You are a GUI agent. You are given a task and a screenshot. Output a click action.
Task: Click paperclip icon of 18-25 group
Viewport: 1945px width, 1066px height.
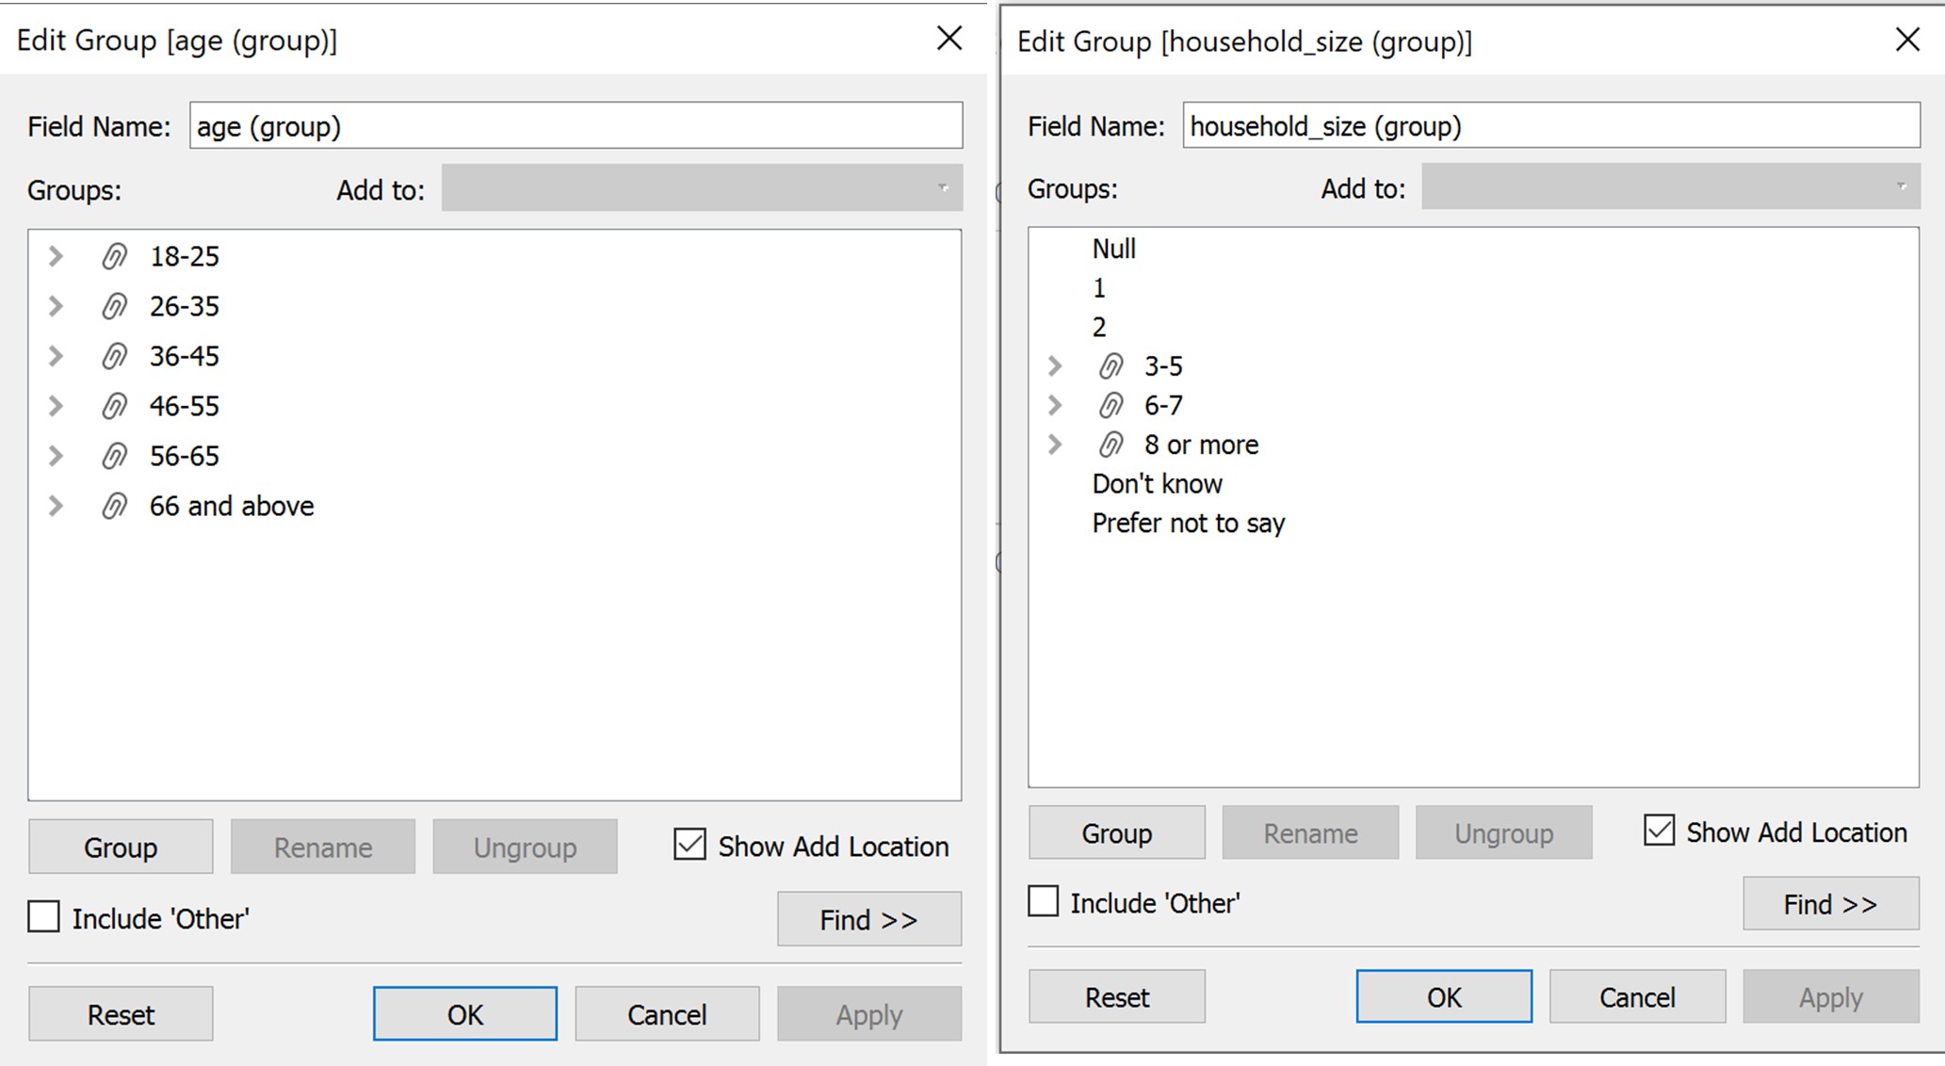pos(115,256)
